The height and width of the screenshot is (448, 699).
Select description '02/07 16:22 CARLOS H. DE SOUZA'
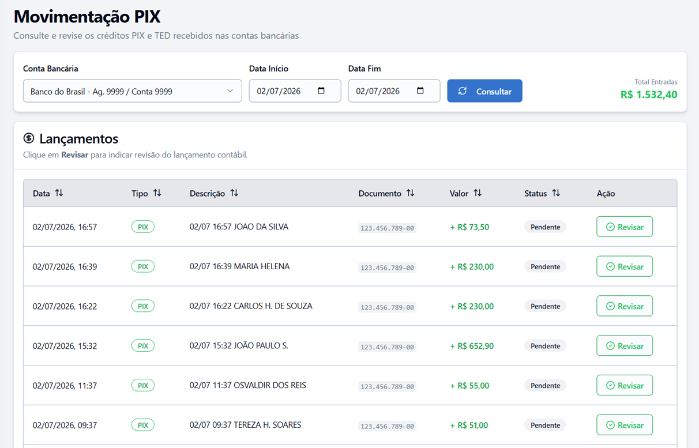pos(251,306)
